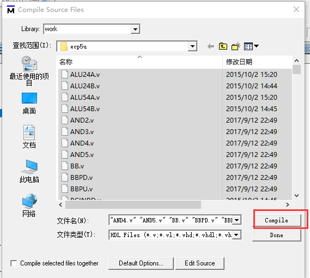310x278 pixels.
Task: Select file ALU54B.v
Action: coord(85,109)
